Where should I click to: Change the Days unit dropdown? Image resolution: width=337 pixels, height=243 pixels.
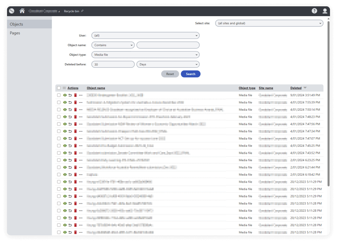(x=168, y=64)
